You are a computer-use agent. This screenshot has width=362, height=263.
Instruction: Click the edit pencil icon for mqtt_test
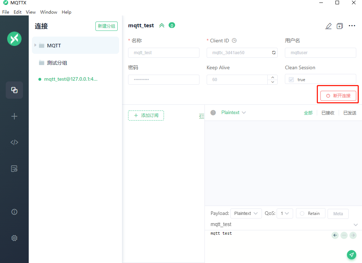point(328,26)
